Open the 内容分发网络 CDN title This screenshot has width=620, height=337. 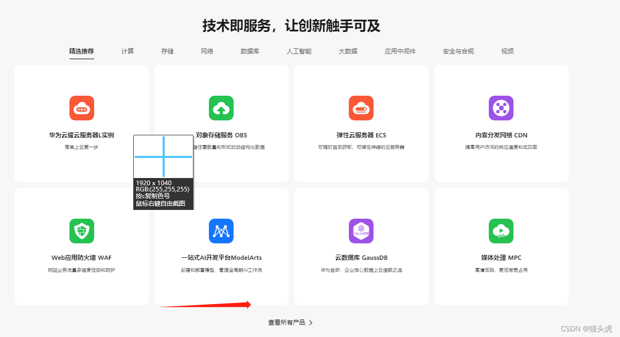tap(501, 135)
